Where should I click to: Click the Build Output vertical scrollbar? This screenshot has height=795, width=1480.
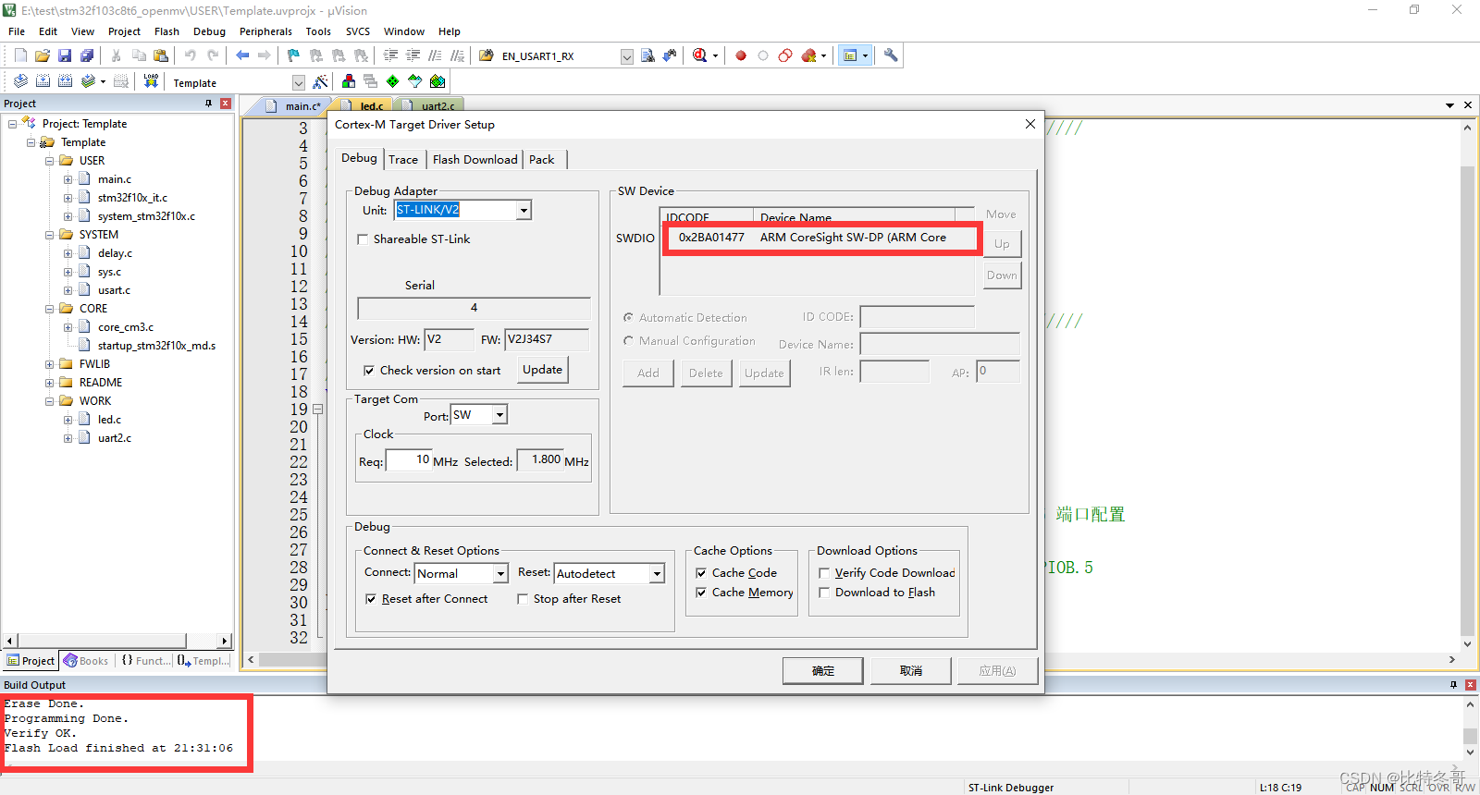pos(1470,728)
